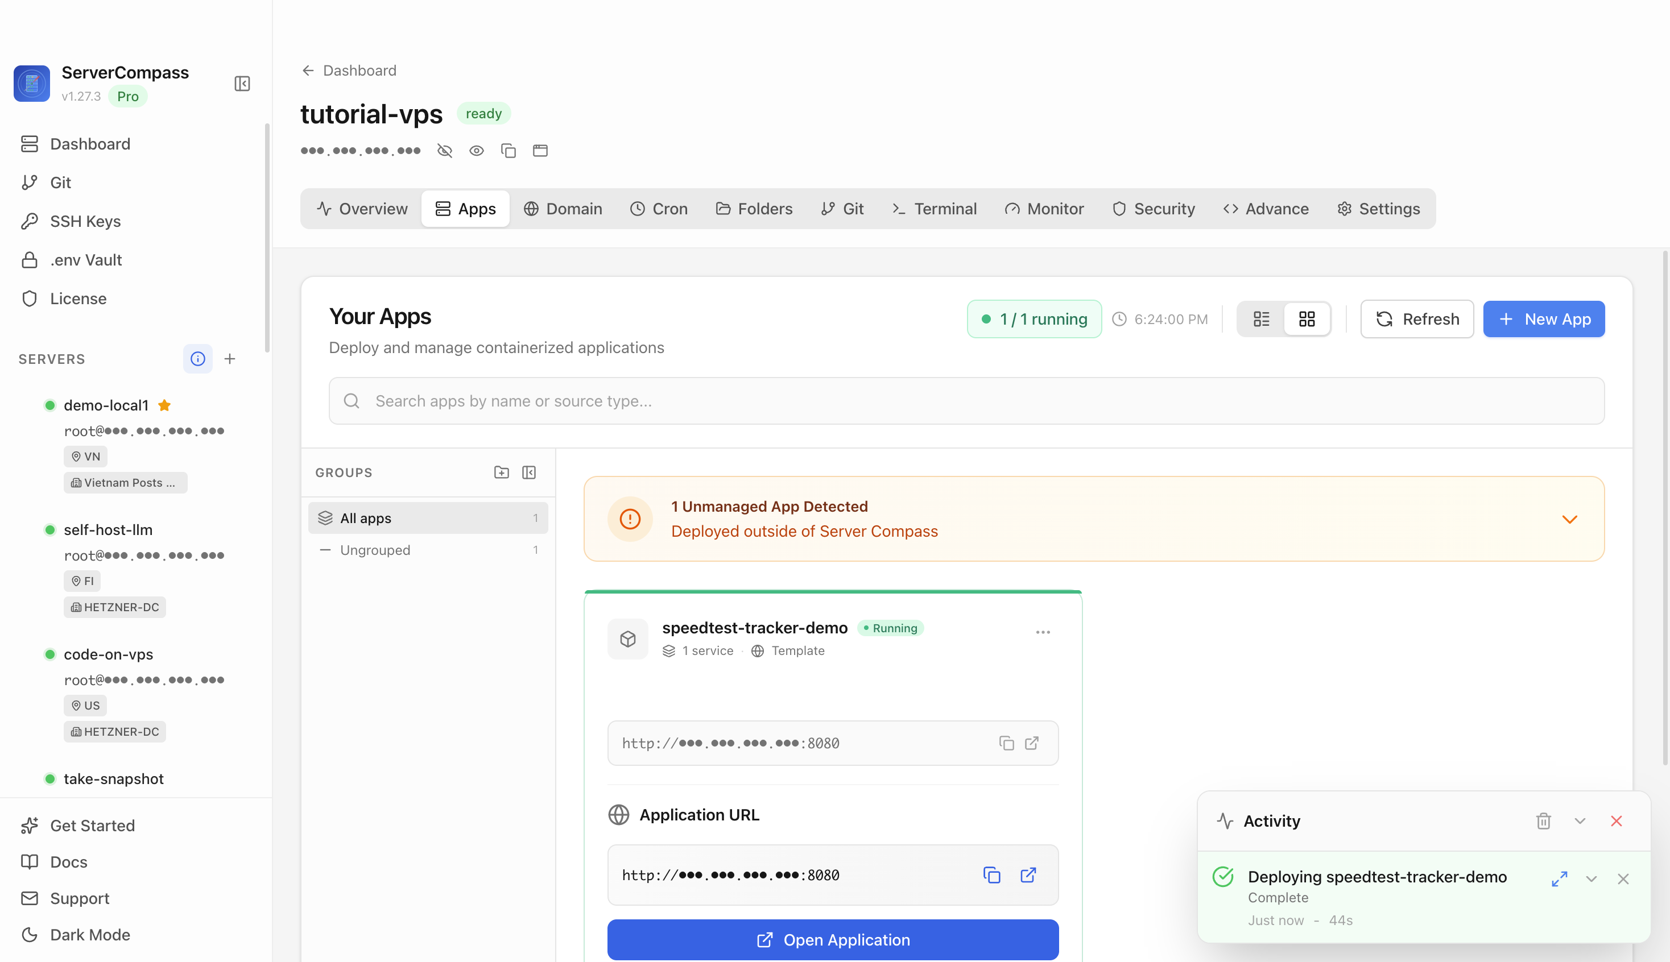Image resolution: width=1670 pixels, height=962 pixels.
Task: Select the take-snapshot server
Action: (x=114, y=779)
